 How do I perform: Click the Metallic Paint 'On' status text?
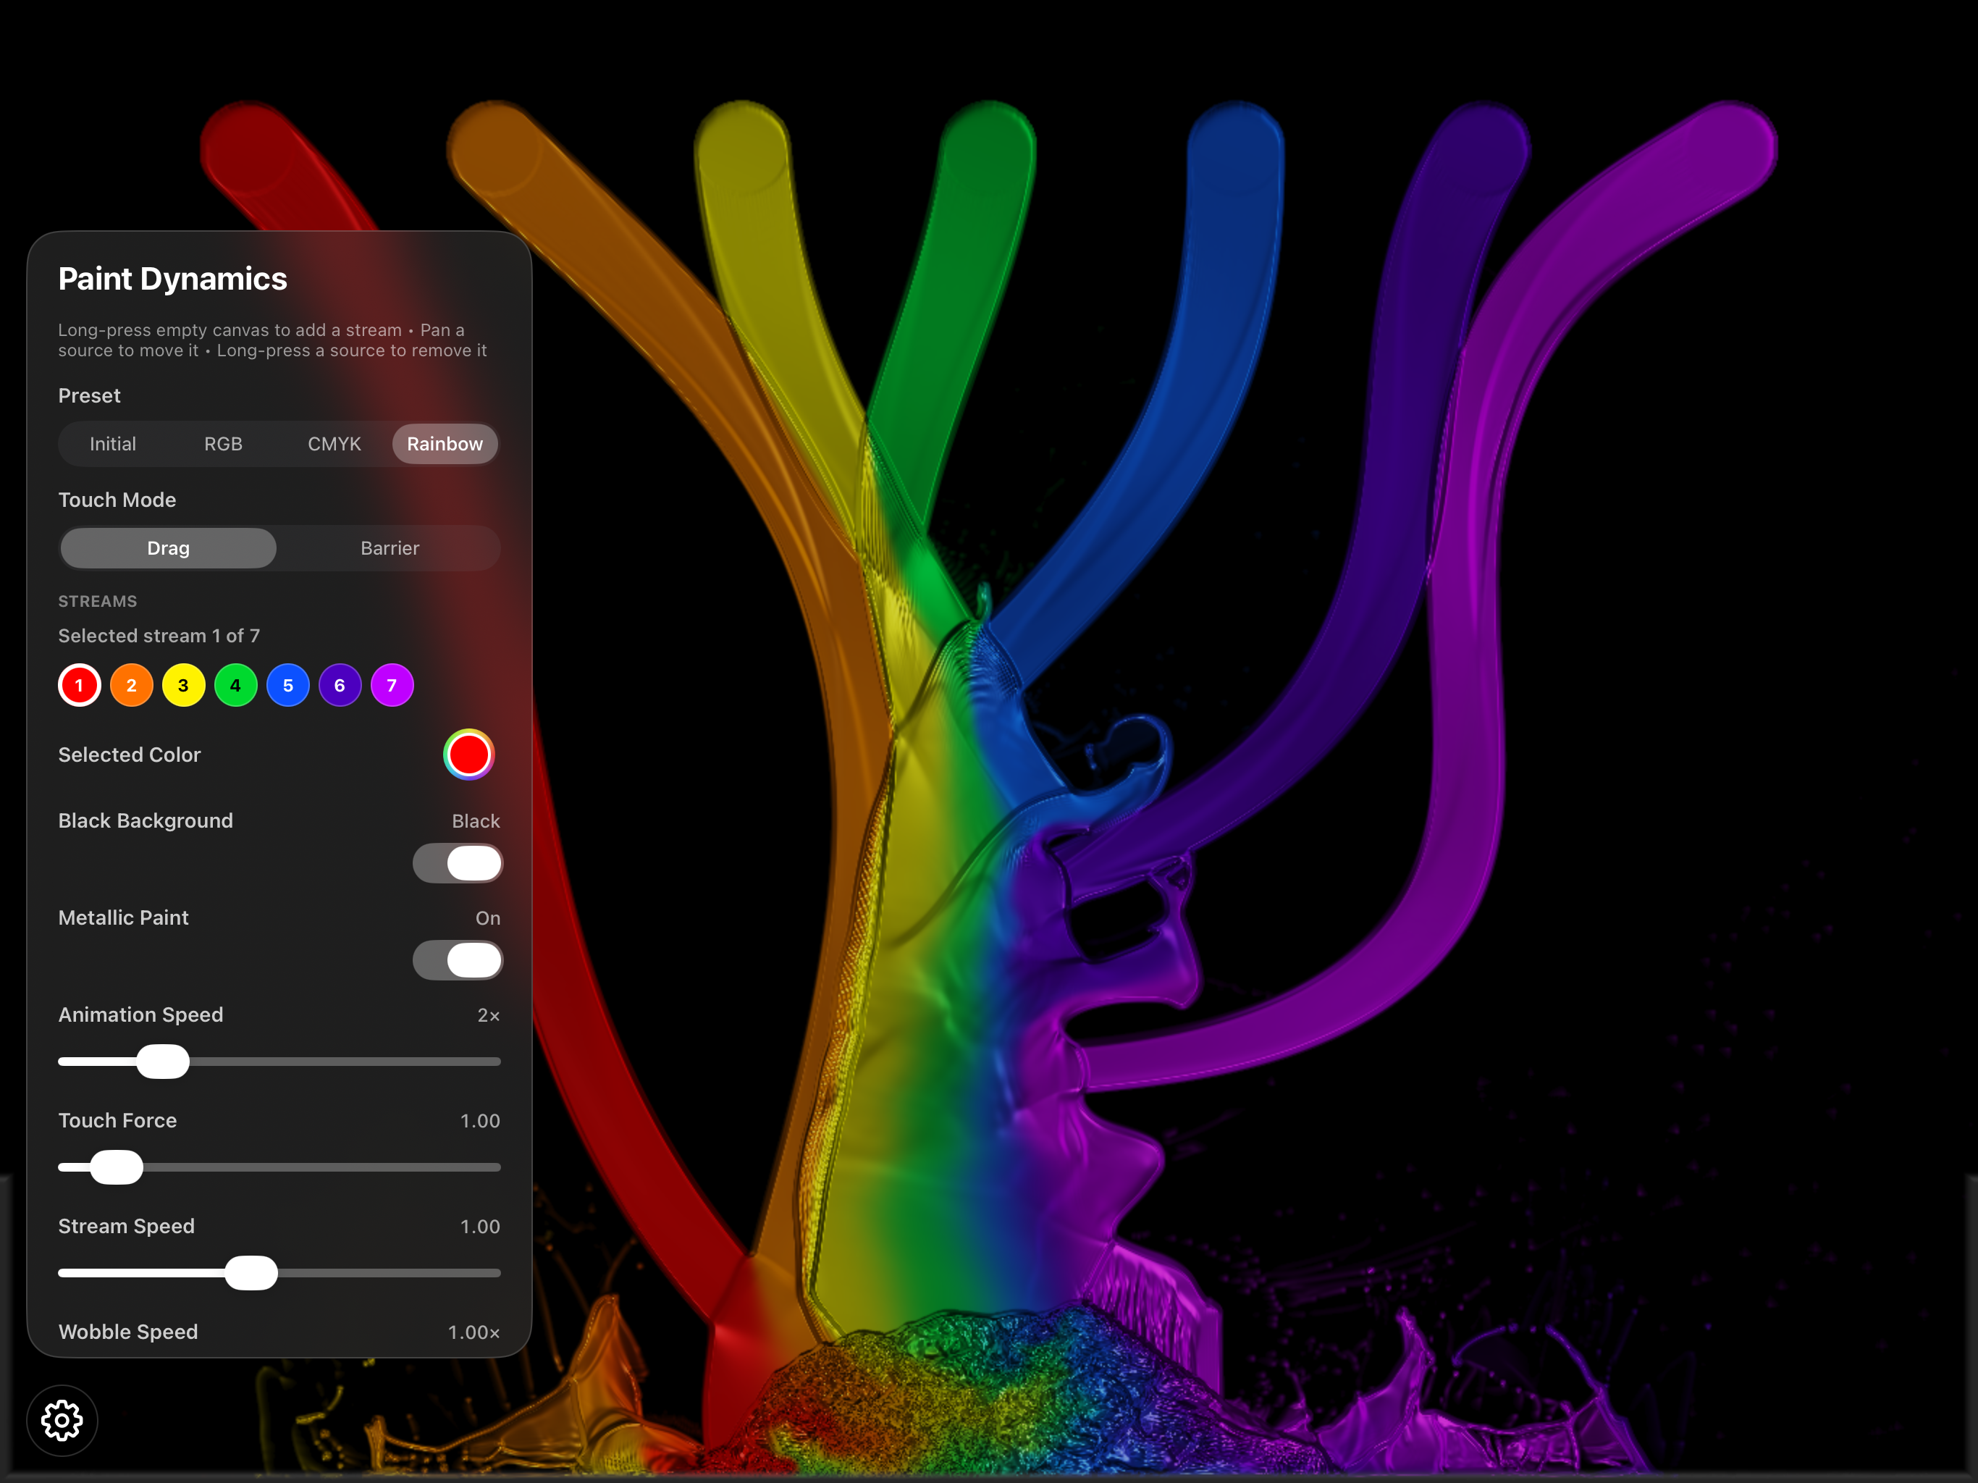(488, 919)
